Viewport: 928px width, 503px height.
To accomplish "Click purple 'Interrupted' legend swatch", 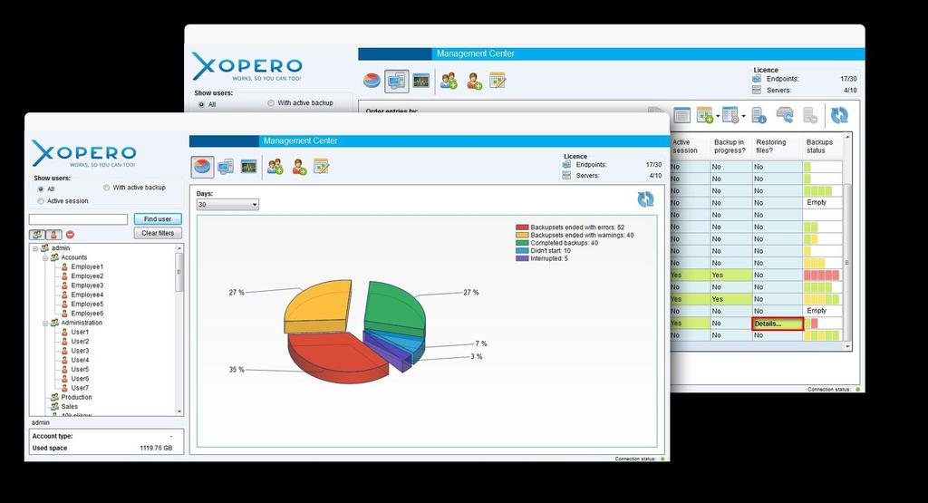I will point(522,258).
